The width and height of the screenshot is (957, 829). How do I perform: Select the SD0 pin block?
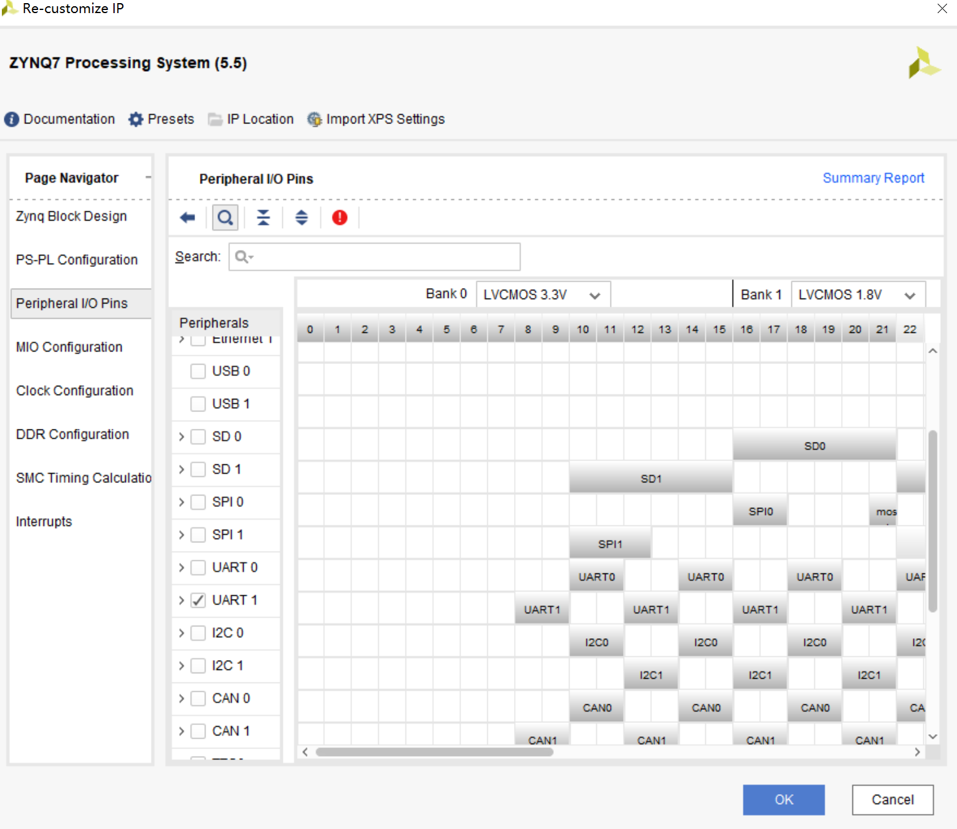click(814, 446)
